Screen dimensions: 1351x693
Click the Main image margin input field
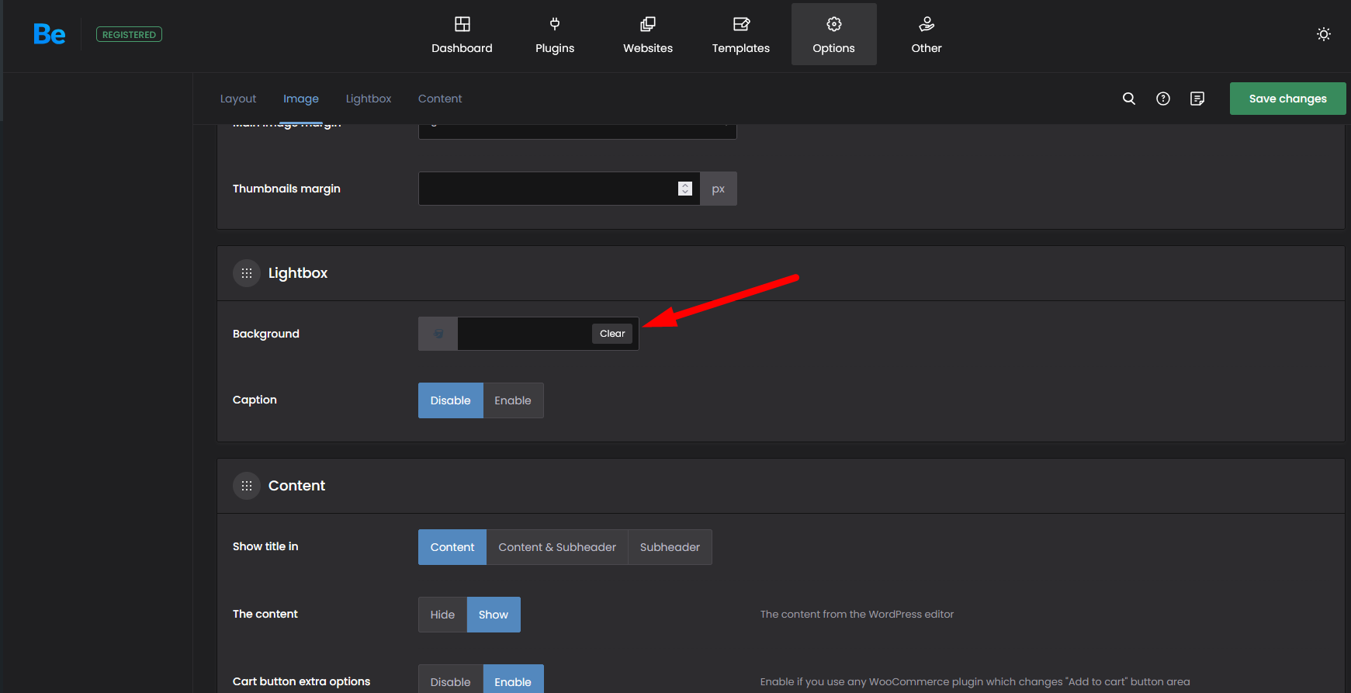(577, 131)
